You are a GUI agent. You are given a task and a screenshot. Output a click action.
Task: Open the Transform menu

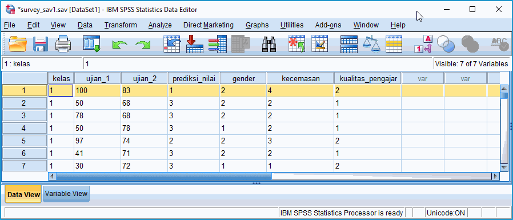[x=121, y=25]
